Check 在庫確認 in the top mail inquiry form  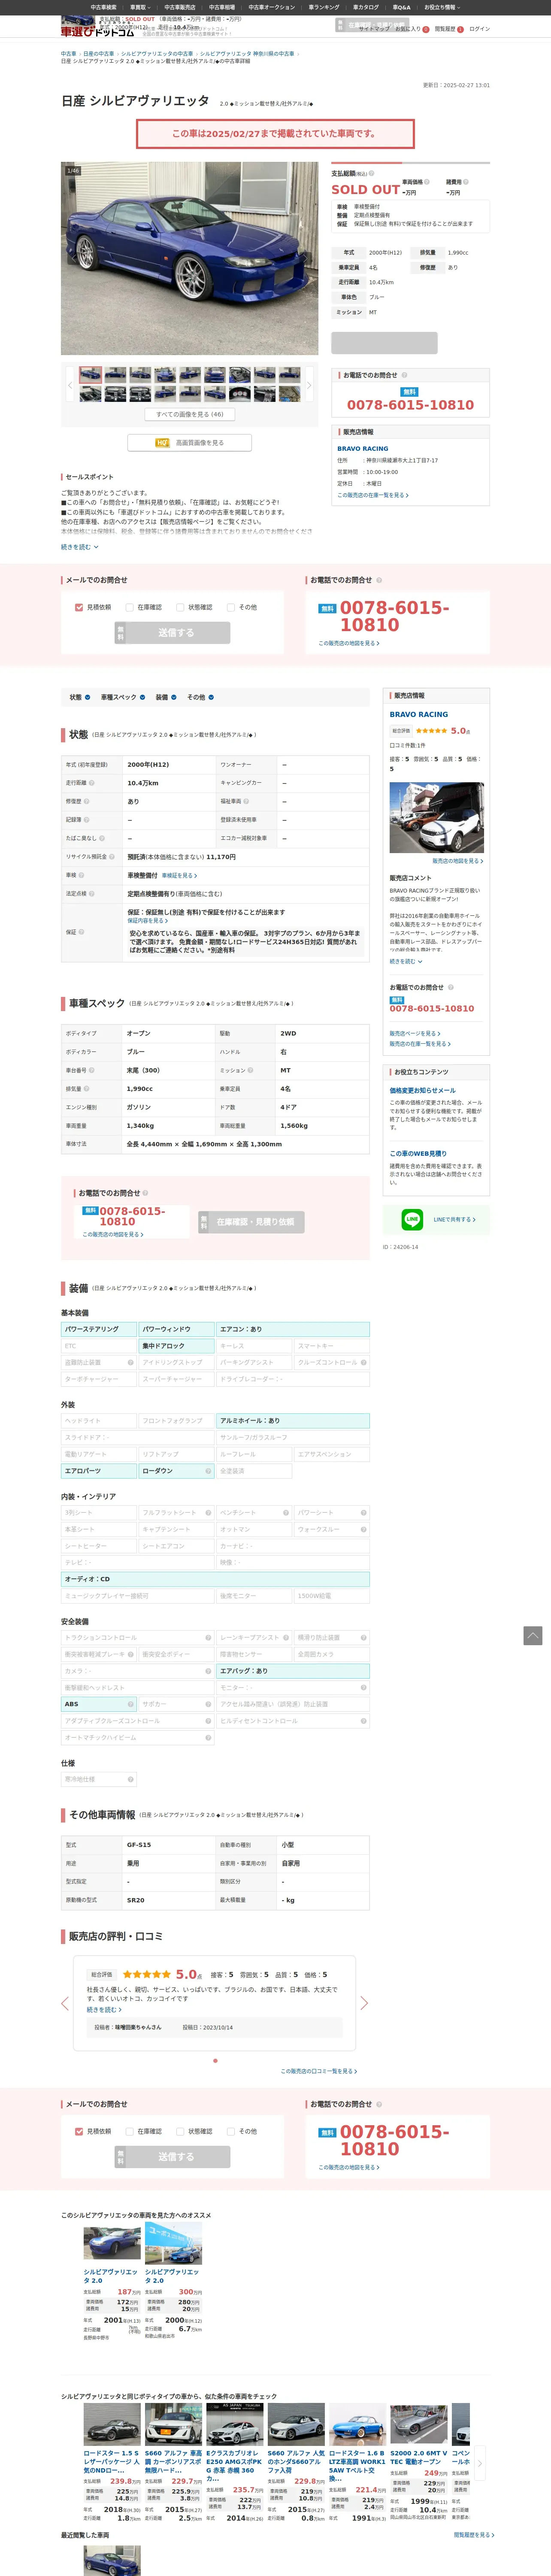click(x=129, y=607)
